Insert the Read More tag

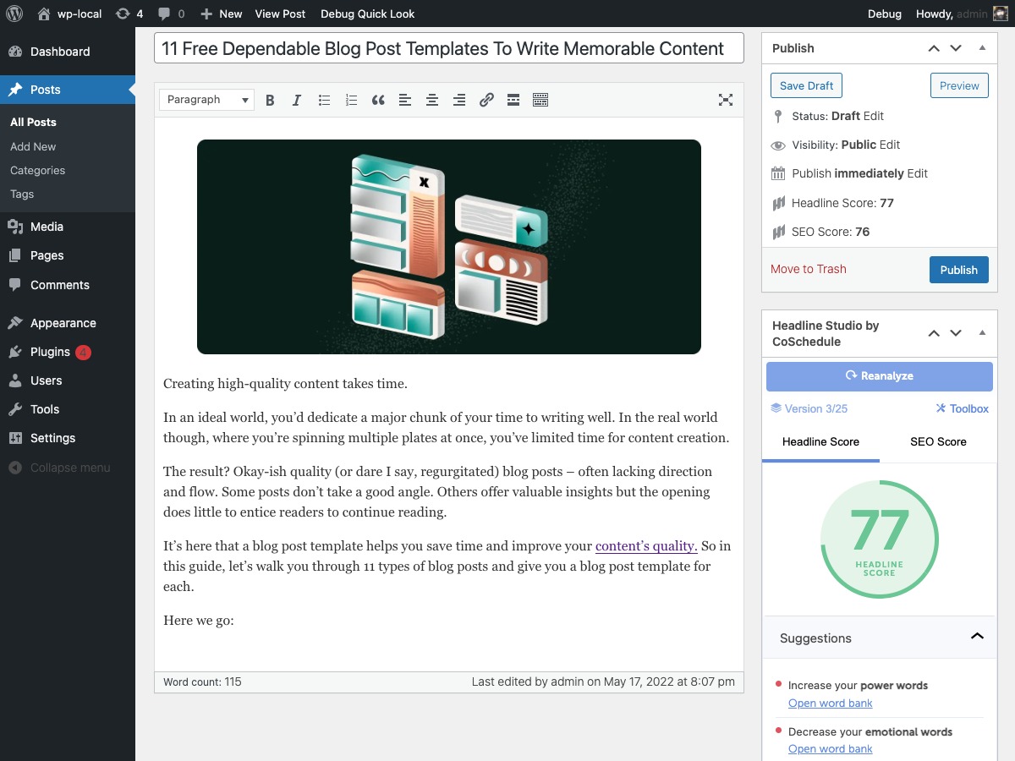point(513,100)
